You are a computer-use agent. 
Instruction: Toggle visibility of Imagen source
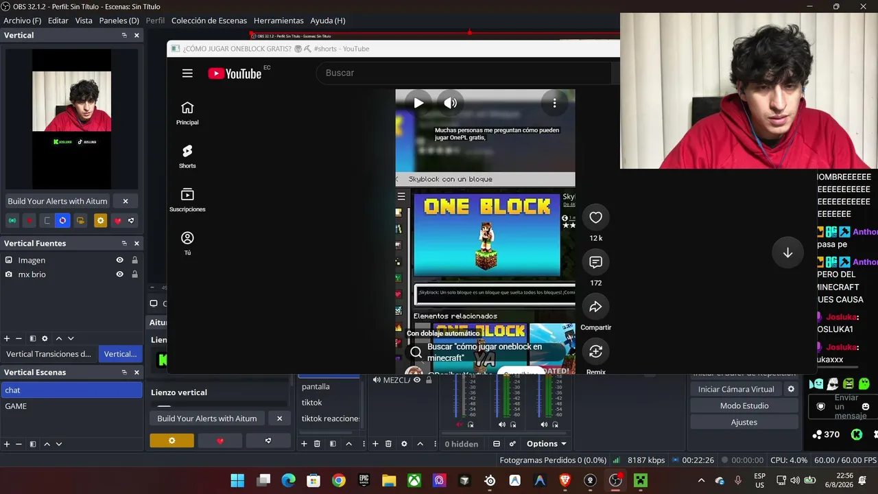[x=120, y=260]
